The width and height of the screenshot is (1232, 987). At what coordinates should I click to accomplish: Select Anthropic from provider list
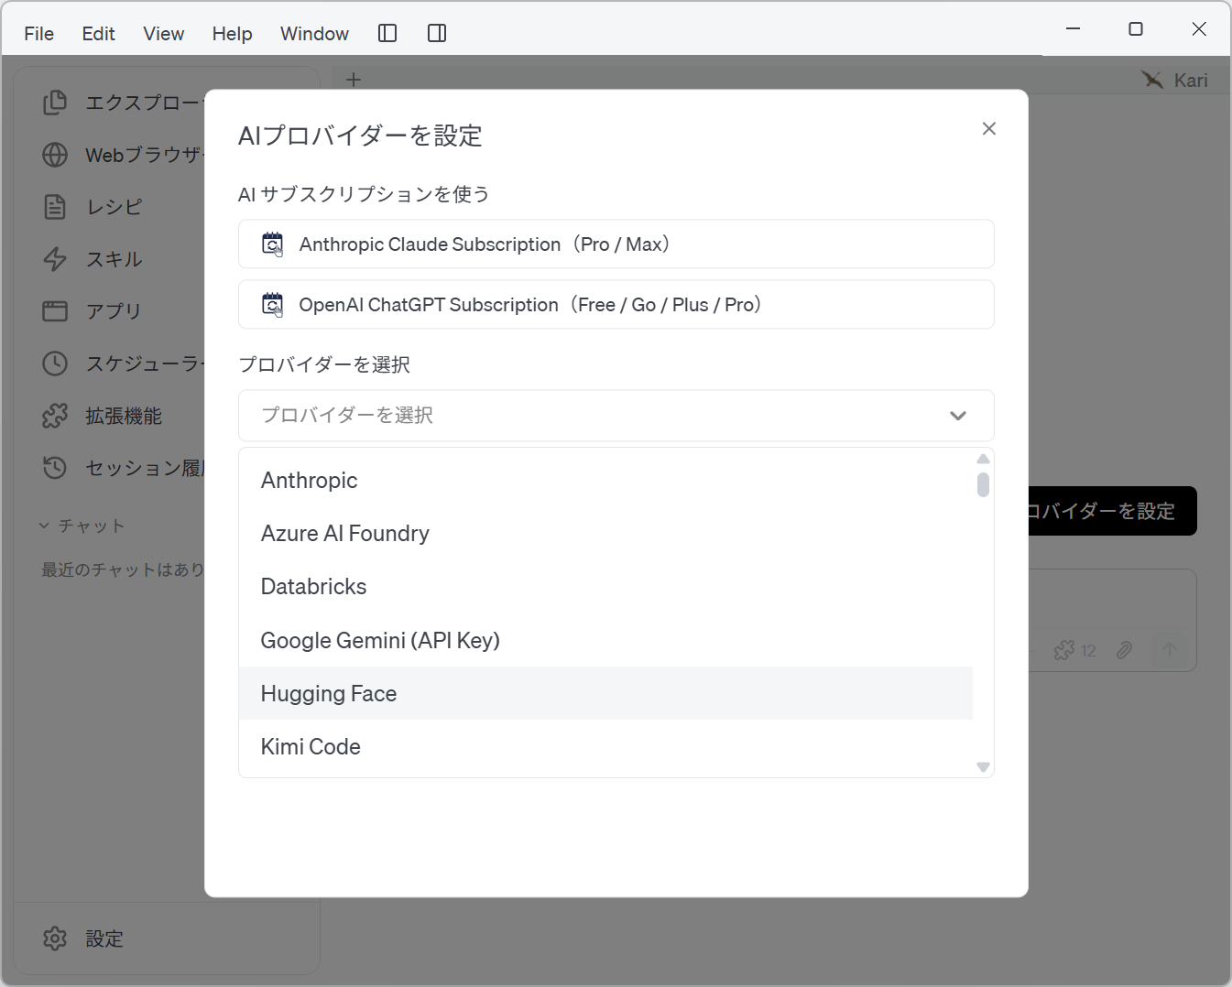(605, 480)
